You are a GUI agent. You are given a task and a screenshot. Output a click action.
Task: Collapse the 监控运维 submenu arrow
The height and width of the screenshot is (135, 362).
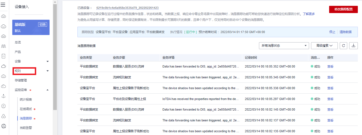point(47,90)
